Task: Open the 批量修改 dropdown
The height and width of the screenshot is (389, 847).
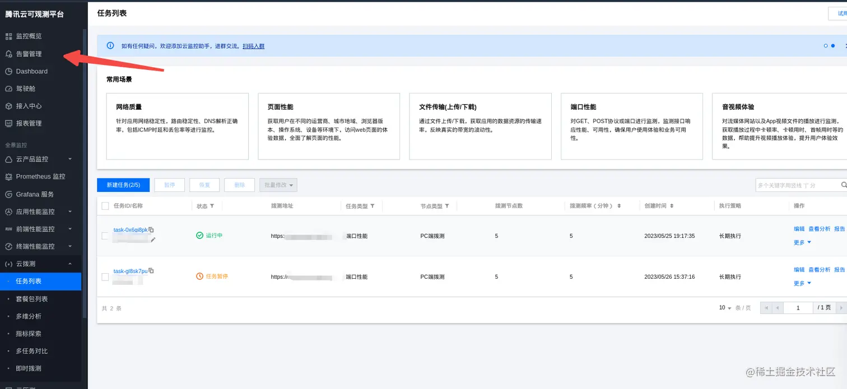Action: click(278, 185)
